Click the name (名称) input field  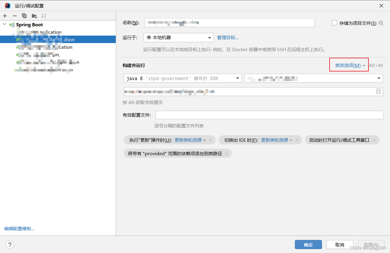(229, 23)
